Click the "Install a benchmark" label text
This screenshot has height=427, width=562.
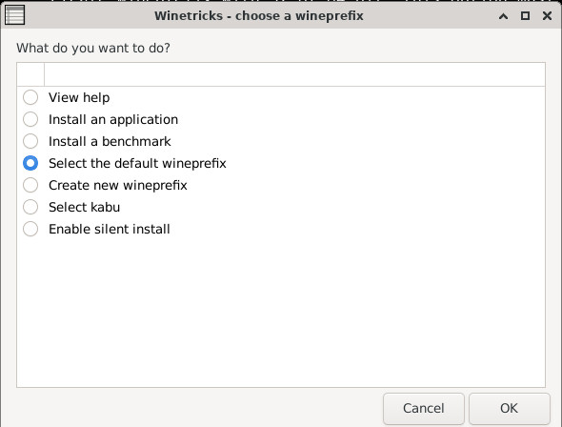coord(110,141)
